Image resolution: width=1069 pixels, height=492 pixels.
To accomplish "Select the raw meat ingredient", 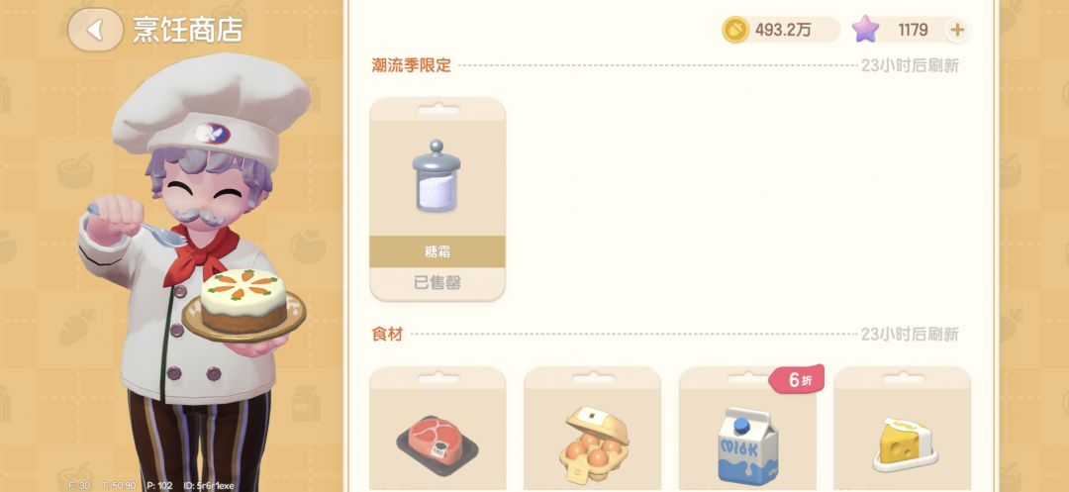I will (x=437, y=446).
